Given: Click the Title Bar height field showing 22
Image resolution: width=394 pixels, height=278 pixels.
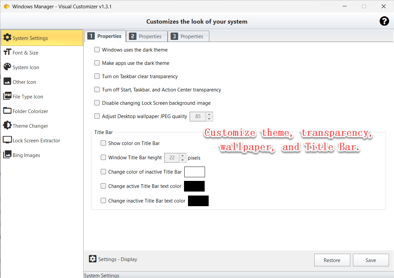Looking at the screenshot, I should click(x=172, y=157).
